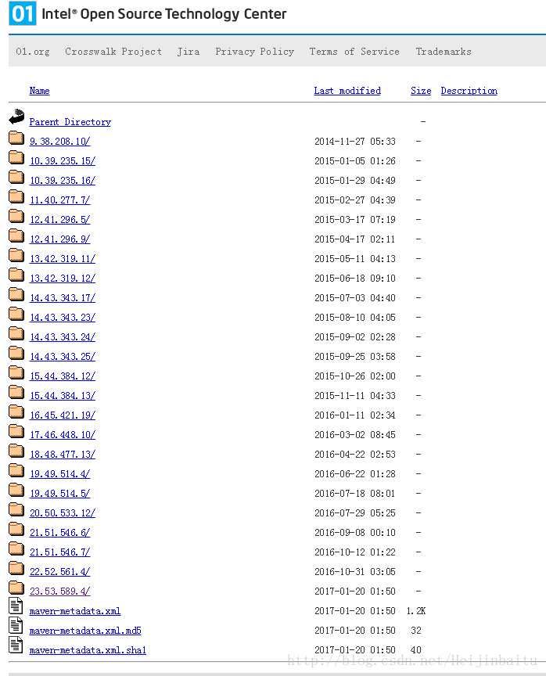Click folder icon beside 17.46.448.10/
Screen dimensions: 546x676
tap(16, 431)
